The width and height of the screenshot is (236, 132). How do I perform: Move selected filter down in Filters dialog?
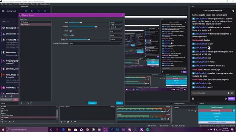point(31,103)
